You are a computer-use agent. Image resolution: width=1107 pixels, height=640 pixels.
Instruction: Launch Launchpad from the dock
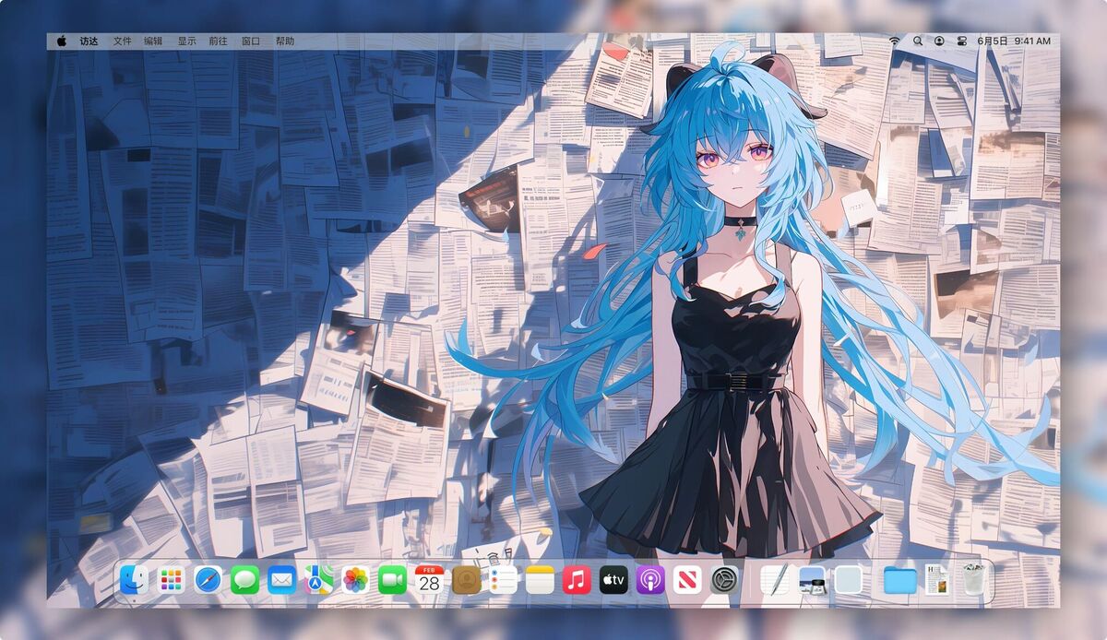click(x=172, y=580)
